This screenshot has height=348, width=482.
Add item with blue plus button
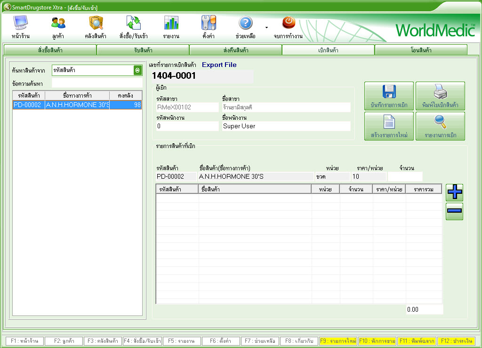454,192
